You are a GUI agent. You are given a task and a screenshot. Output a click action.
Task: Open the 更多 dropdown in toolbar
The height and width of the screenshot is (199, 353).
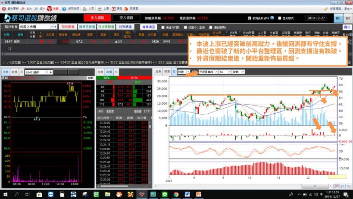tap(347, 9)
